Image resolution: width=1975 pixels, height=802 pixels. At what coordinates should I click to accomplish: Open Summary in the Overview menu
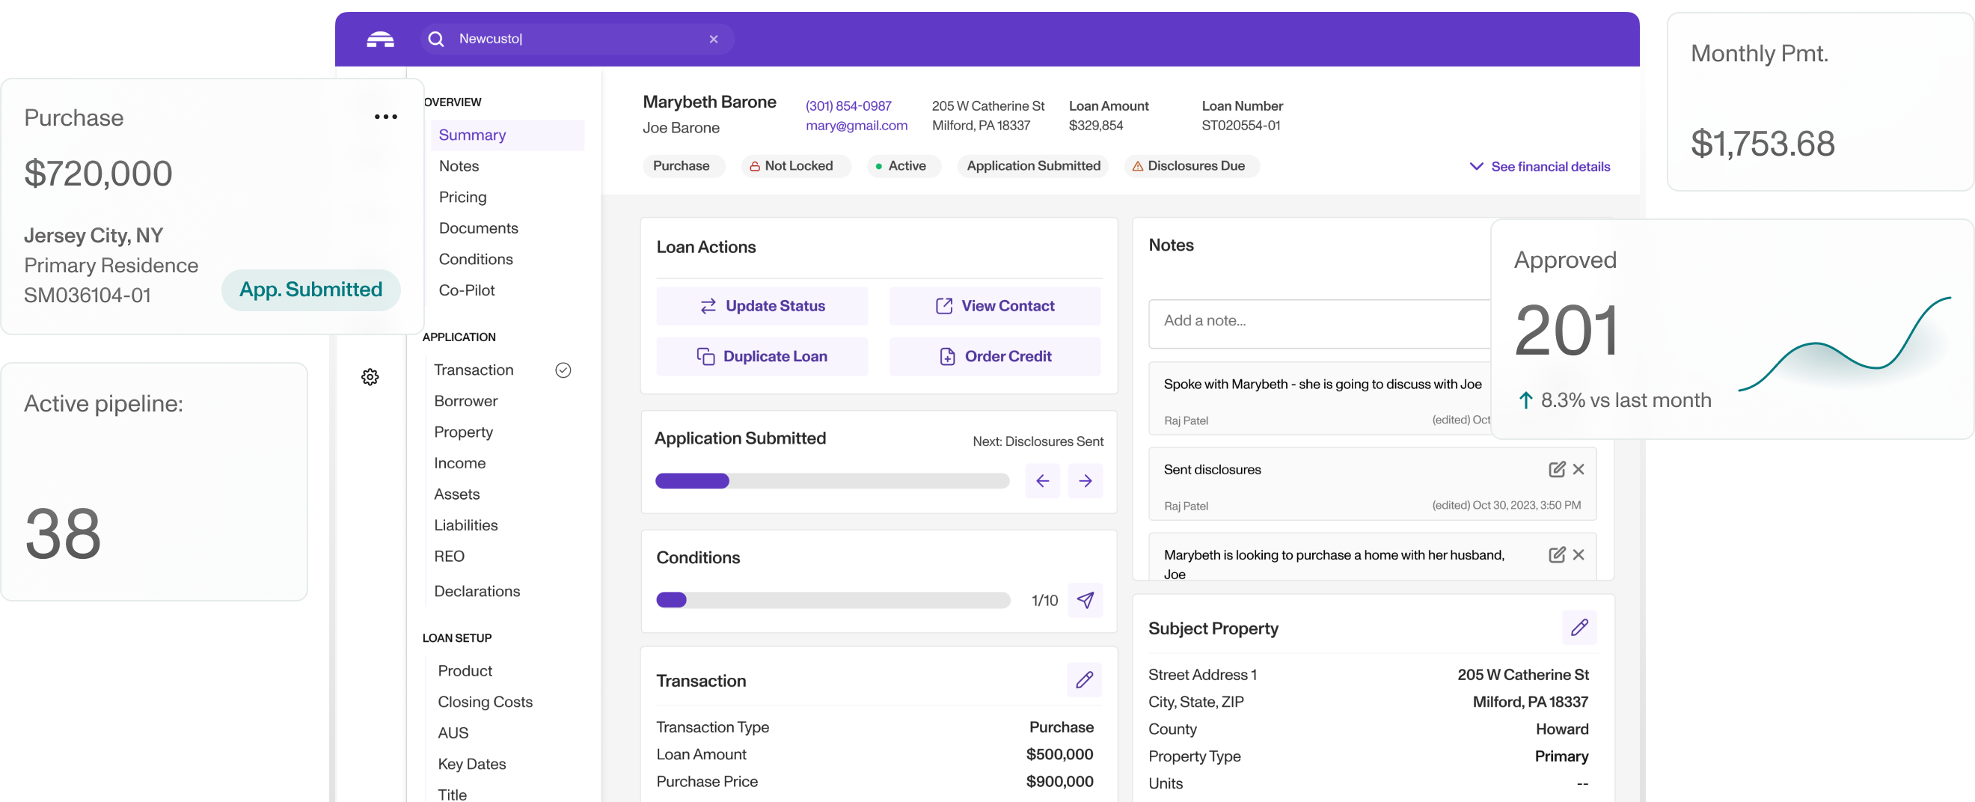coord(472,135)
